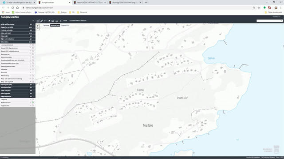Select the pencil draw tool in the toolbar

point(41,21)
